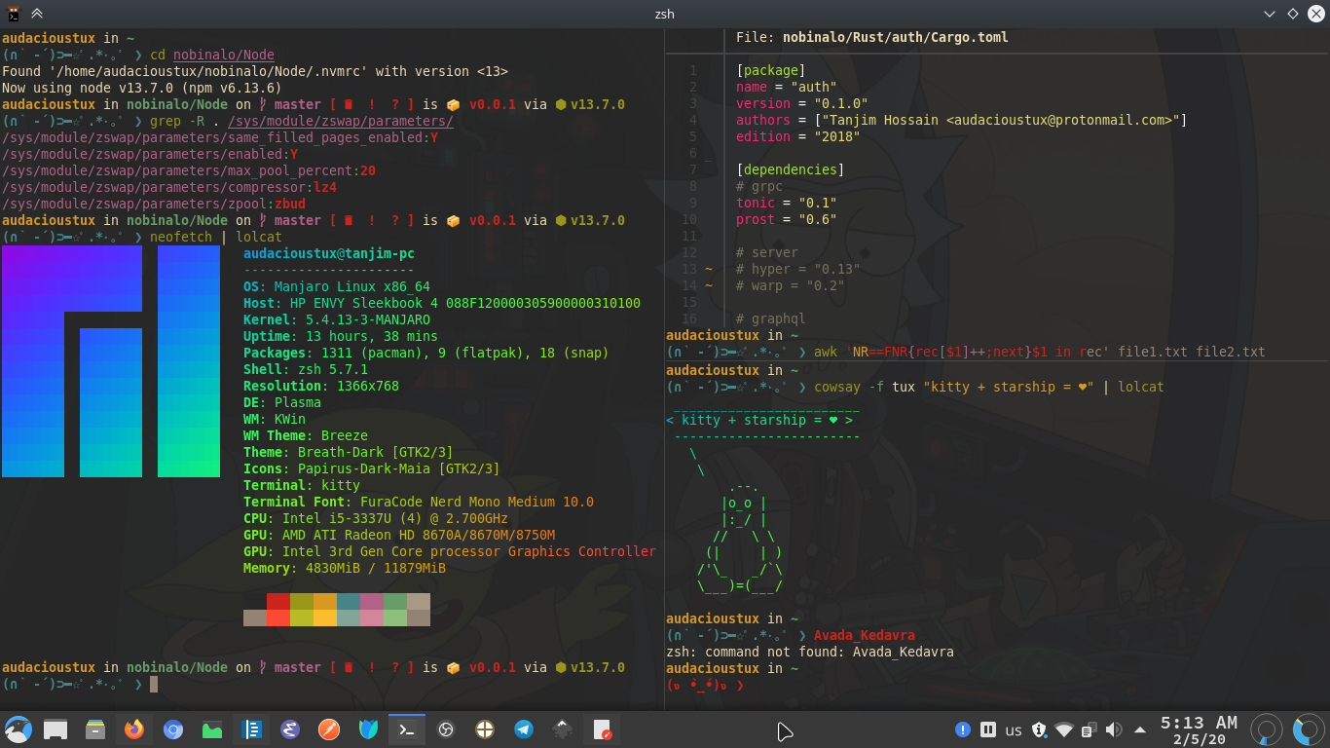Toggle the pause icon in system tray
The image size is (1330, 748).
click(x=987, y=729)
